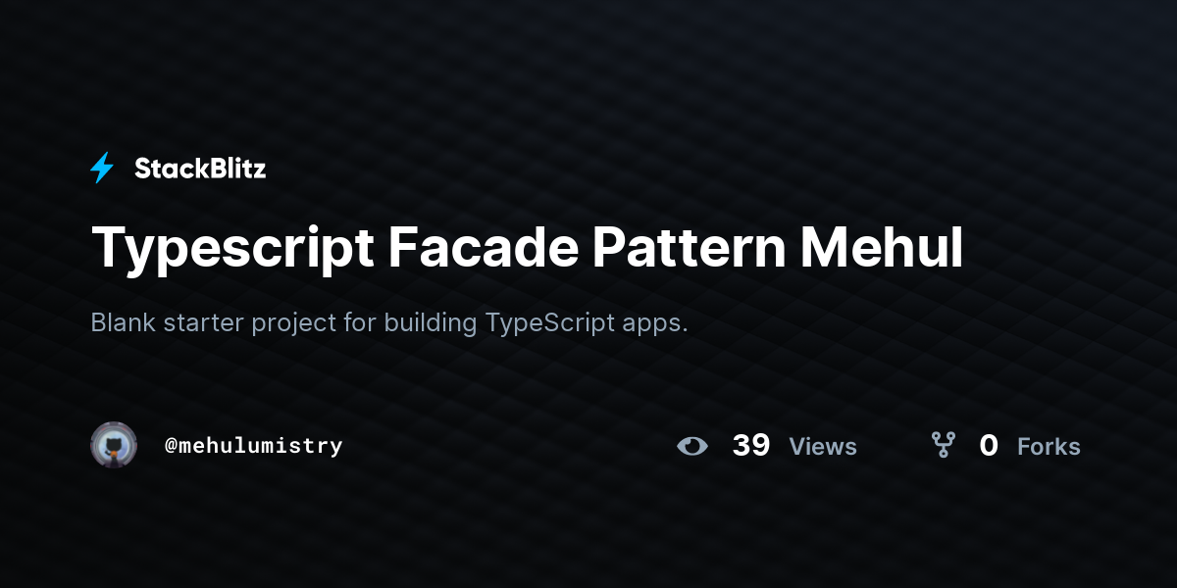1177x588 pixels.
Task: Click the eye icon for views
Action: coord(692,446)
